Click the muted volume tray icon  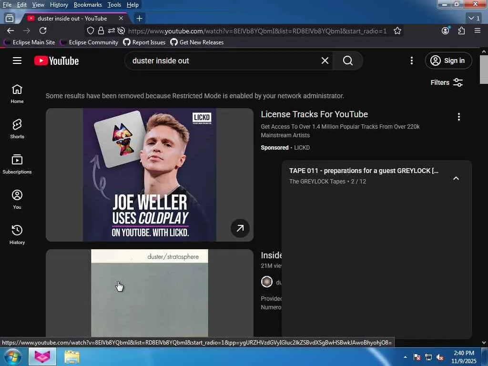pos(440,357)
